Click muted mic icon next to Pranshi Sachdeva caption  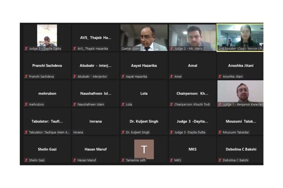[26, 76]
